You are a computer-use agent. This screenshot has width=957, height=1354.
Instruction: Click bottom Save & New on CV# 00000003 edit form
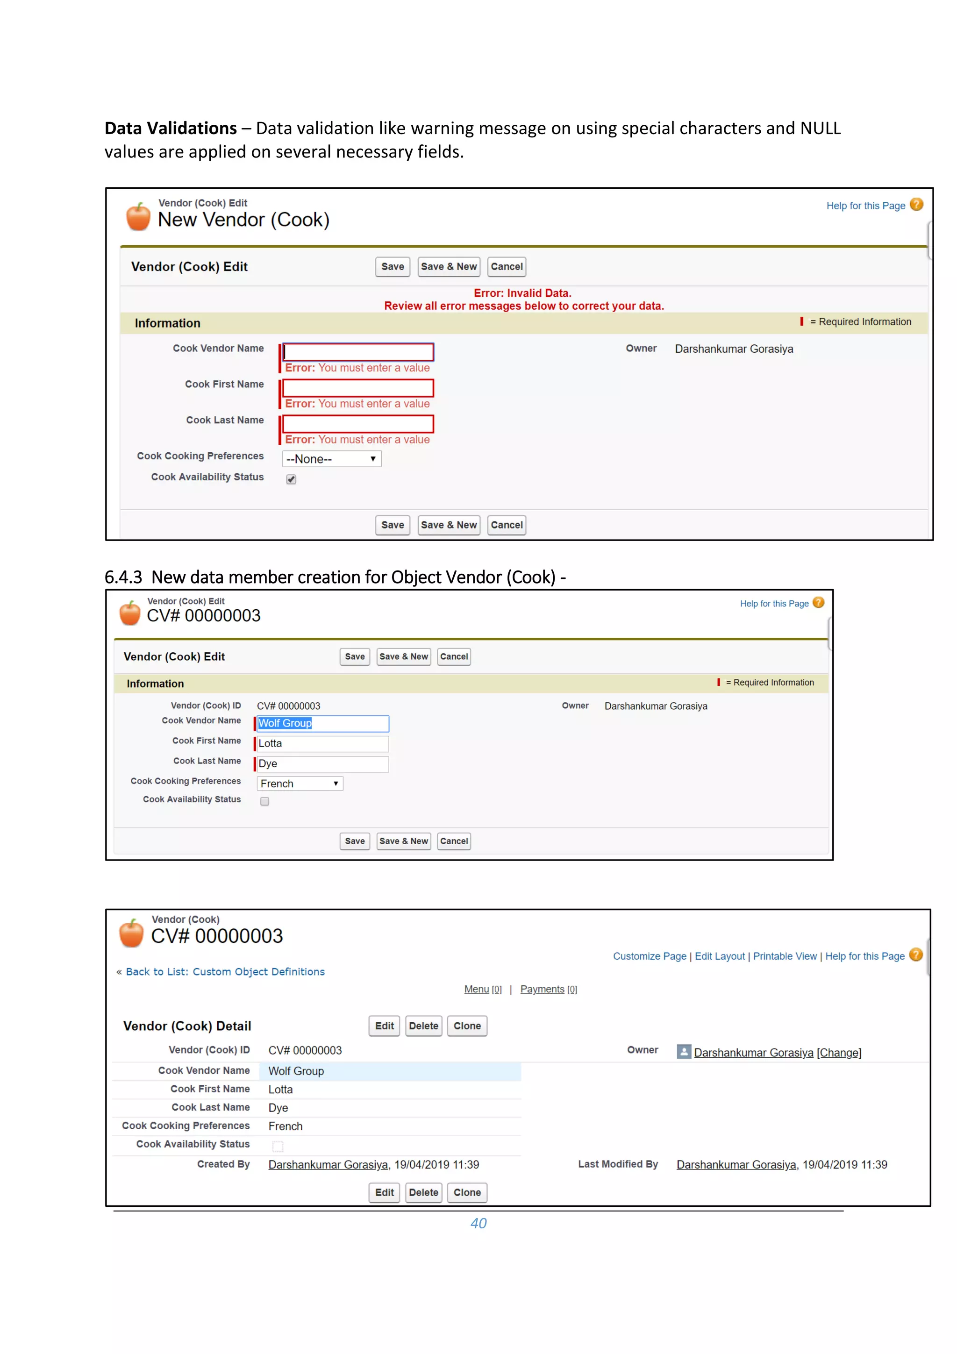[404, 841]
